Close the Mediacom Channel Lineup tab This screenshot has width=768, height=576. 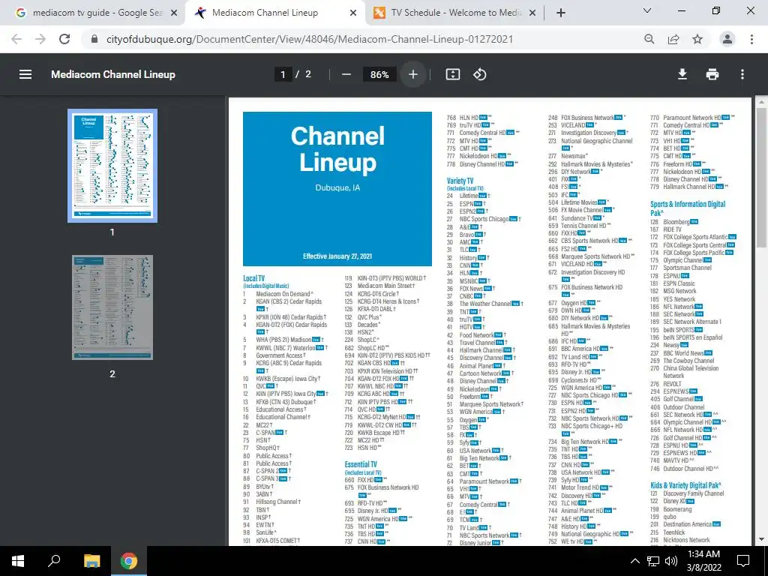pyautogui.click(x=353, y=13)
